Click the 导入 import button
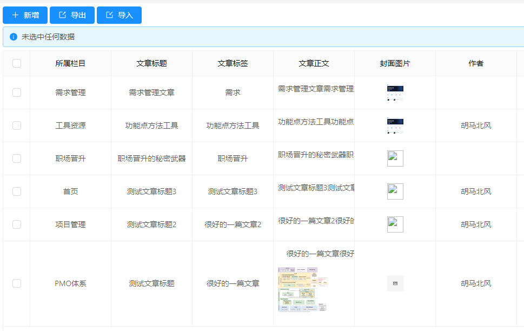 coord(120,15)
